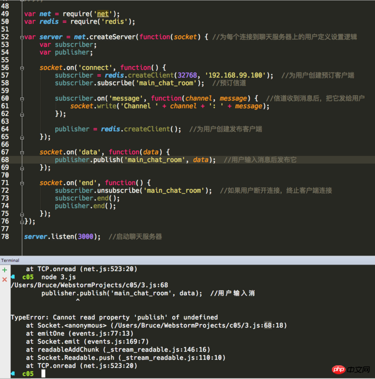Click the '192.168.99.100' IP string
Image resolution: width=375 pixels, height=379 pixels.
click(235, 75)
